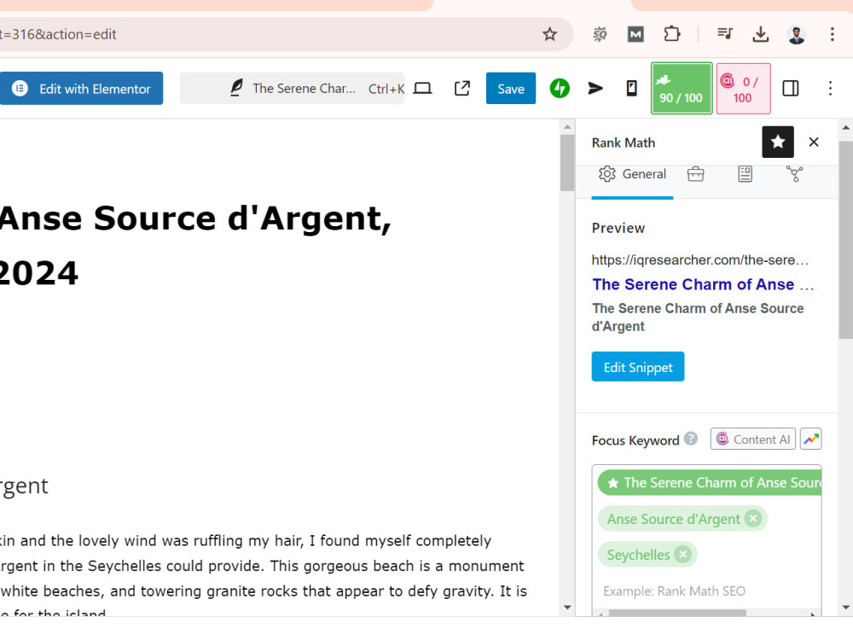Click the editor scrollbar down arrow
Image resolution: width=853 pixels, height=640 pixels.
click(567, 608)
